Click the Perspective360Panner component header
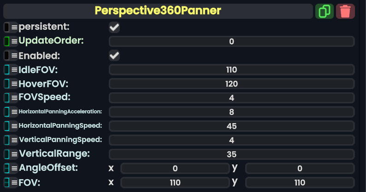This screenshot has height=192, width=366. pos(158,11)
